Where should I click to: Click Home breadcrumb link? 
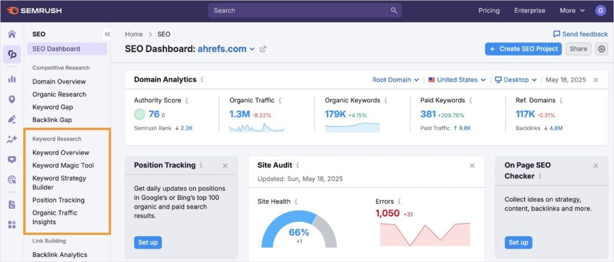(134, 34)
